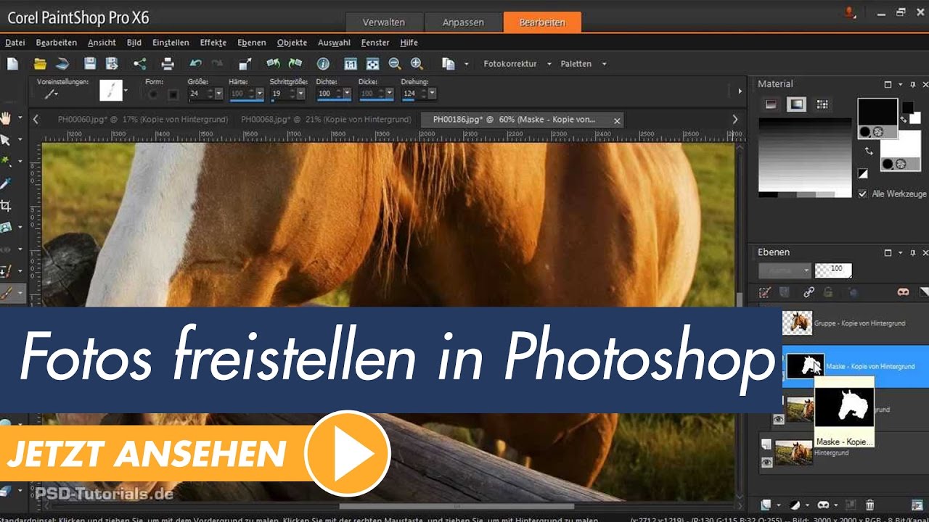Switch to the Anpassen workspace tab

coord(463,22)
